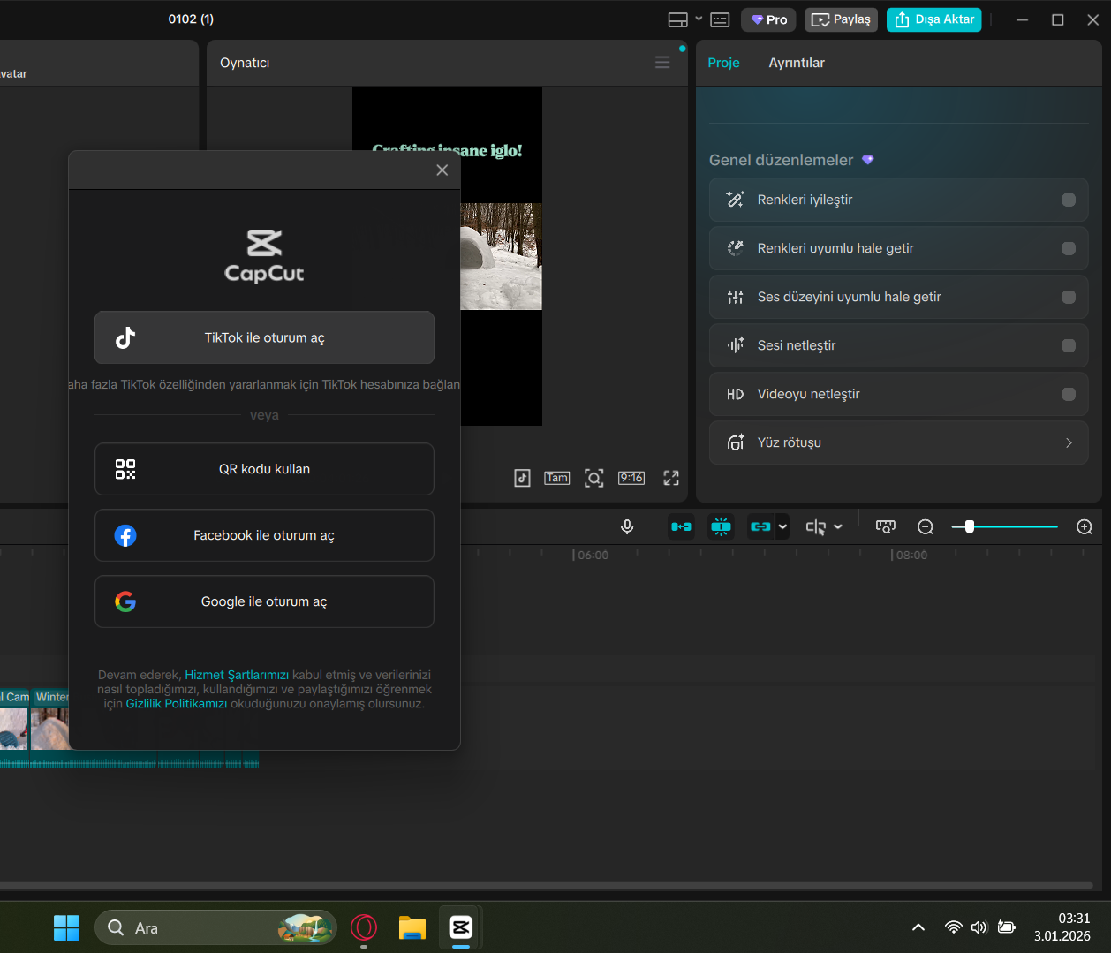Open the Oynatıcı panel hamburger menu
1111x953 pixels.
coord(662,63)
